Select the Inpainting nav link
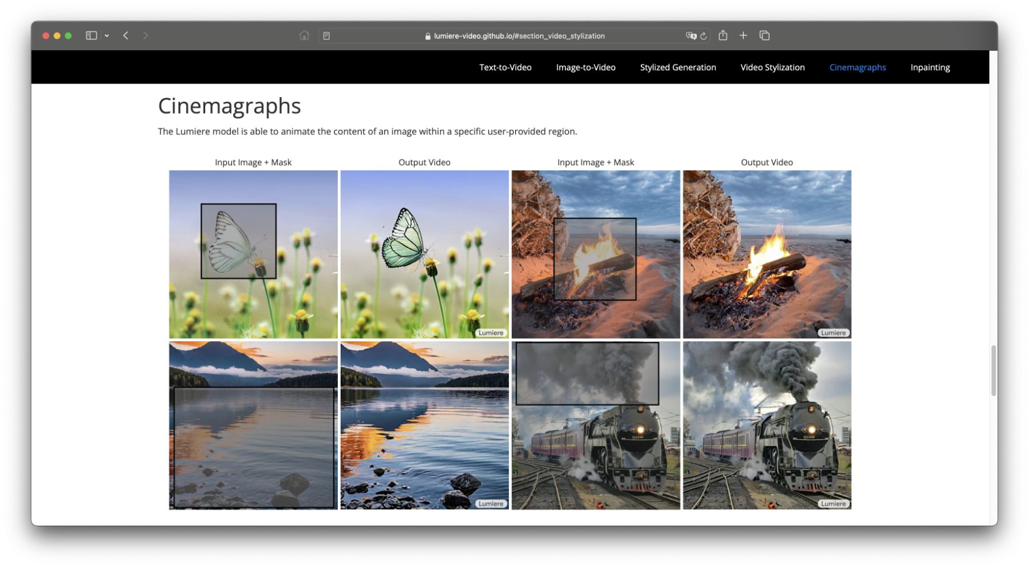The height and width of the screenshot is (567, 1029). pyautogui.click(x=930, y=67)
